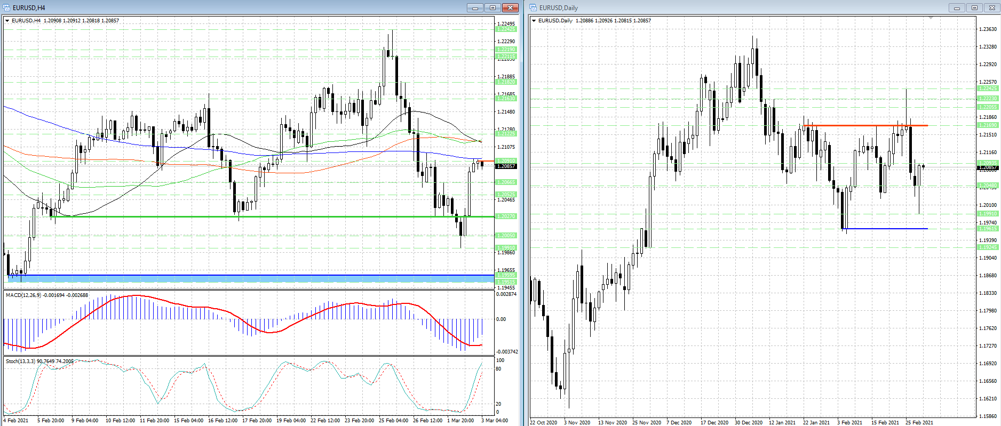Image resolution: width=1001 pixels, height=426 pixels.
Task: Click the 1.19655 price scale value
Action: (506, 270)
